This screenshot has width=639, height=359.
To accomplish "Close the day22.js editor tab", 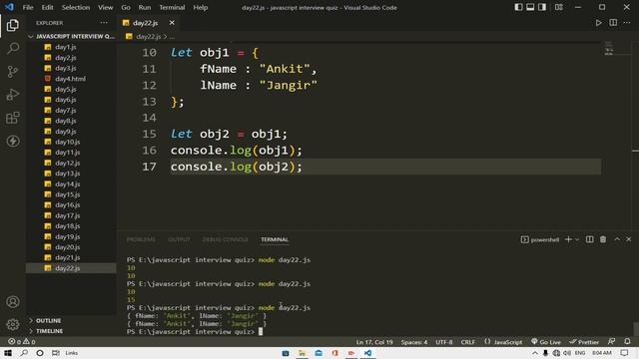I will point(172,23).
